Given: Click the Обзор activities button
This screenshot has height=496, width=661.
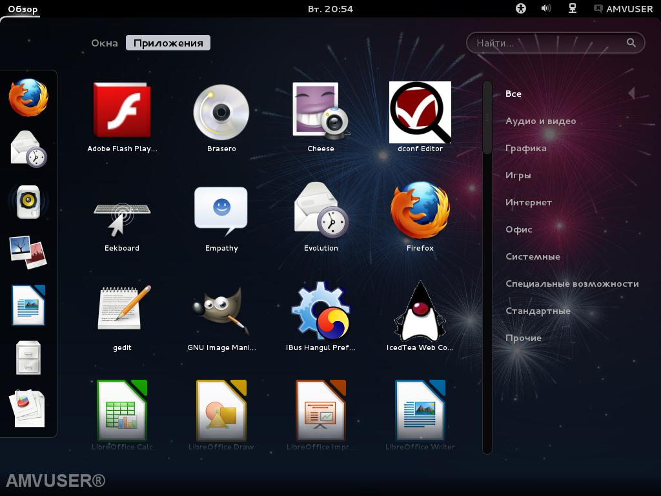Looking at the screenshot, I should click(x=23, y=9).
